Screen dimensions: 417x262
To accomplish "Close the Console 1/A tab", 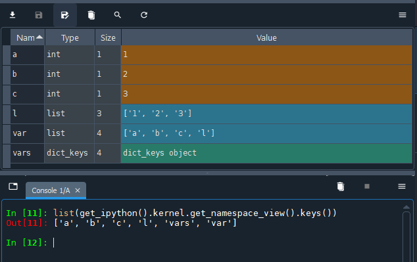I will [78, 190].
